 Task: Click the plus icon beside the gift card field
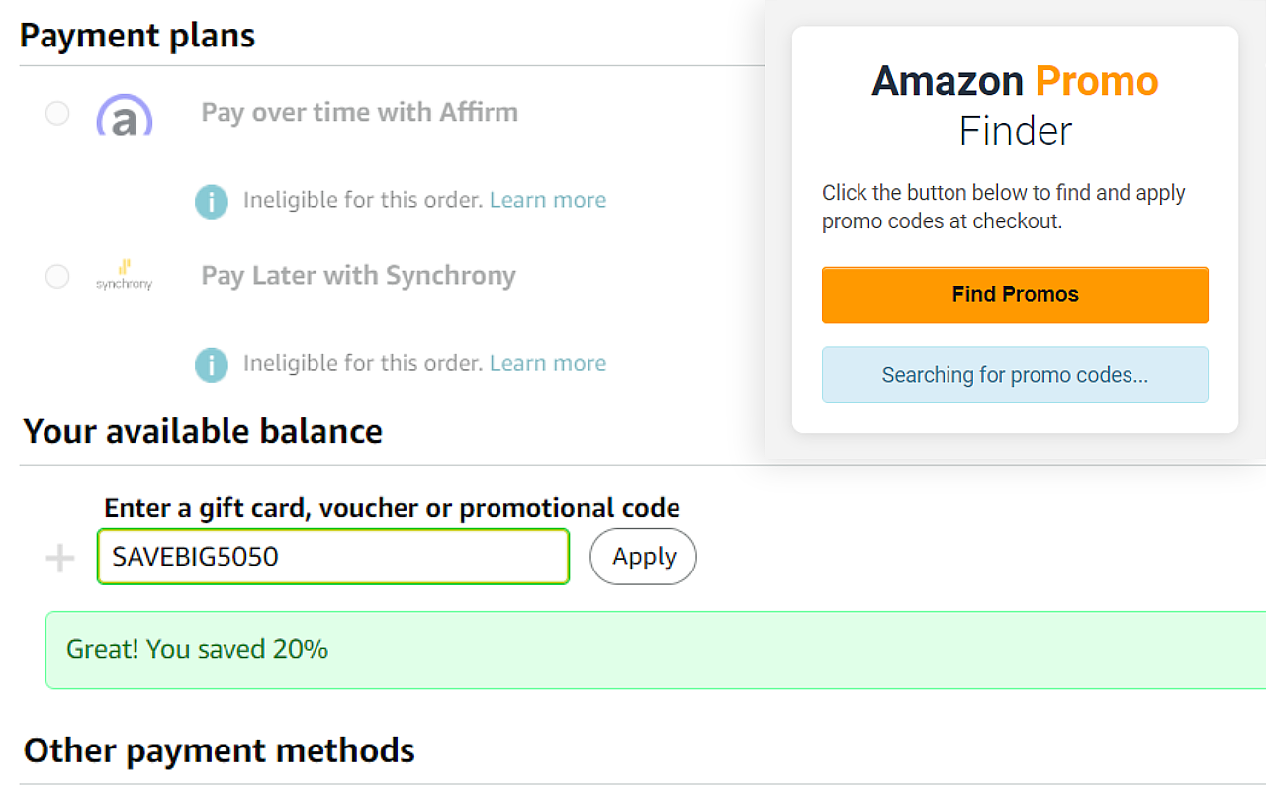click(59, 557)
